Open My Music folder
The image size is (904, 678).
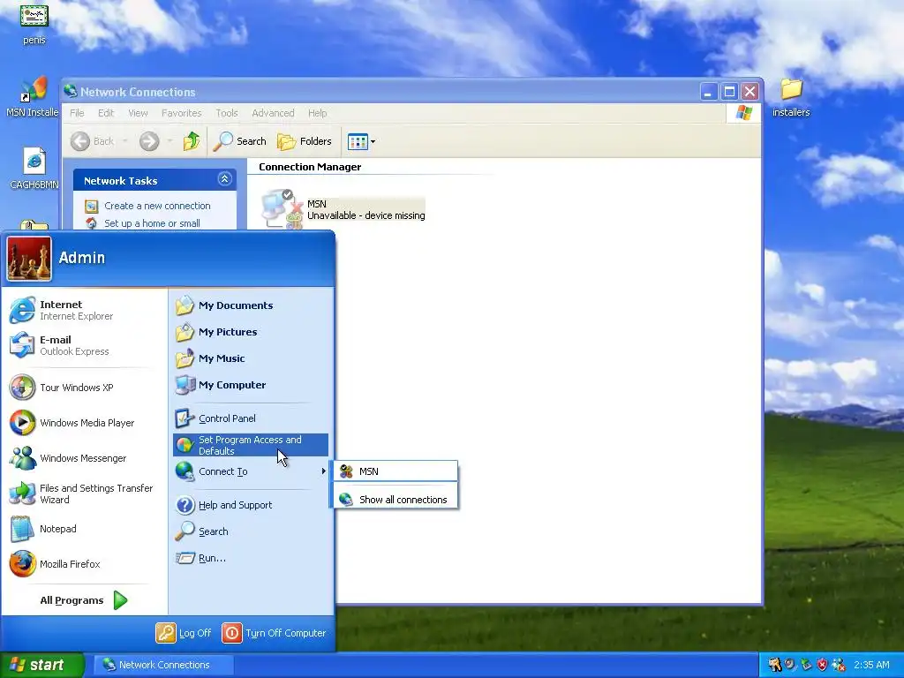[x=251, y=358]
